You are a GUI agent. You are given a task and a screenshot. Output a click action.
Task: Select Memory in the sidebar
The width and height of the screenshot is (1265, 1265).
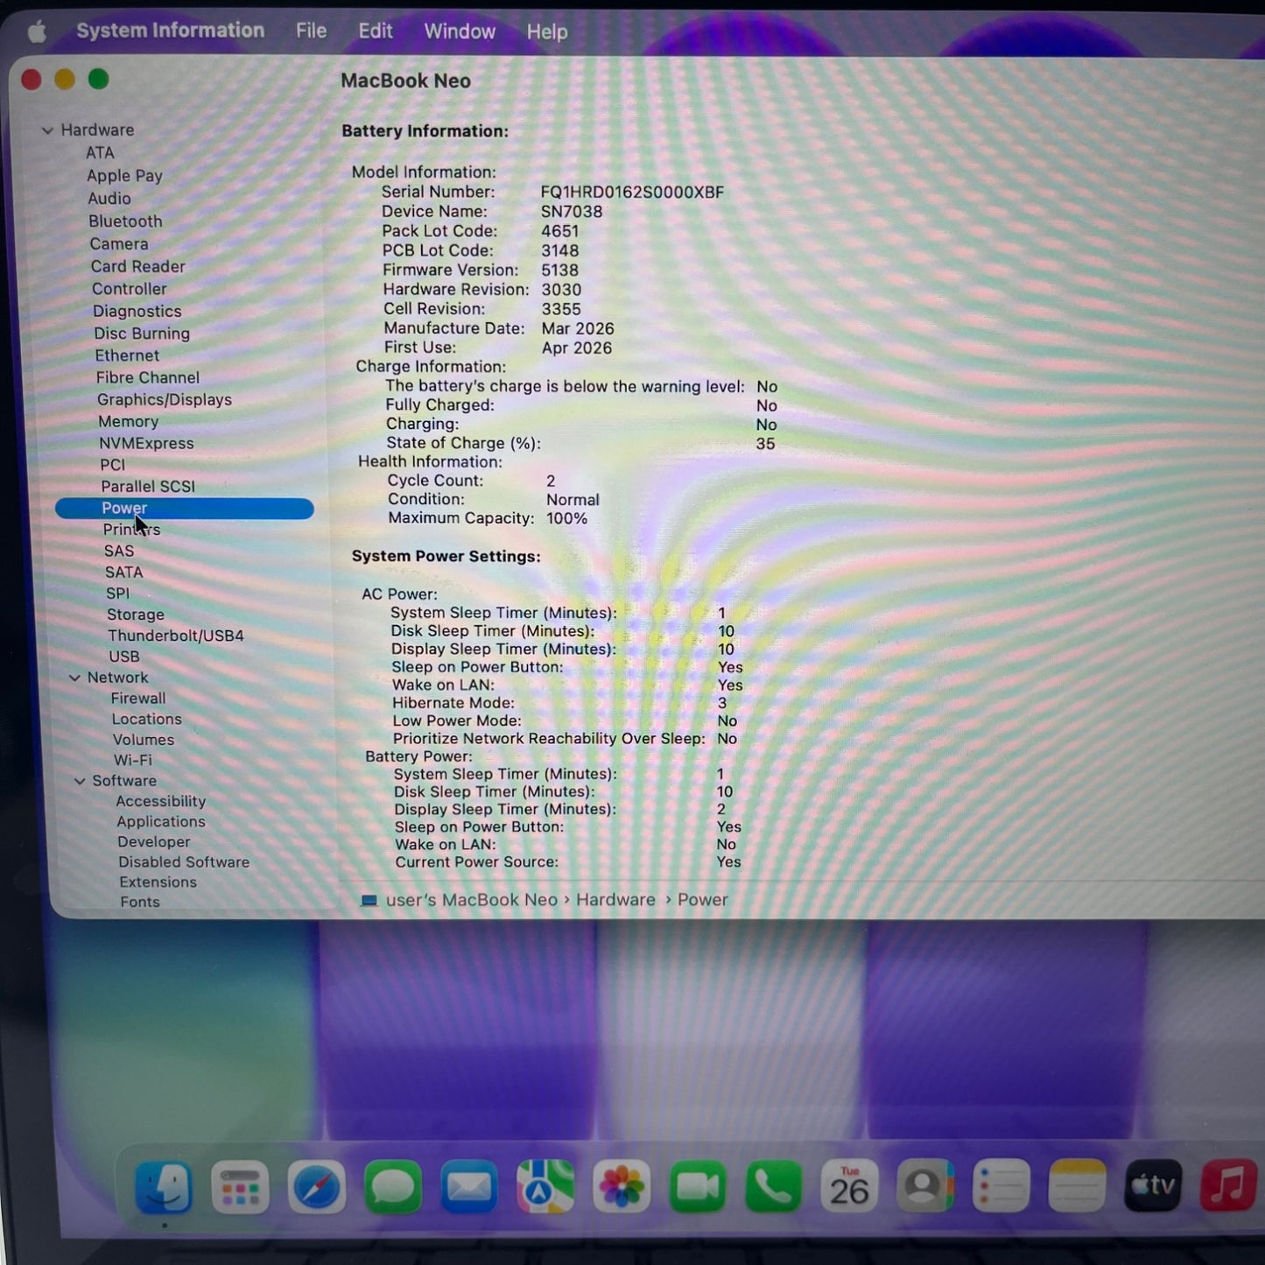(128, 422)
